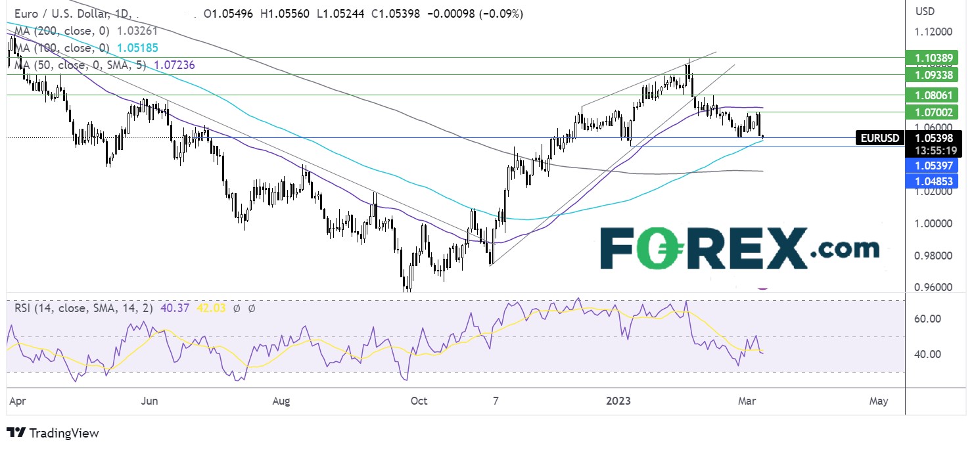This screenshot has height=450, width=976.
Task: Click the 1.09338 green price label
Action: pos(931,75)
